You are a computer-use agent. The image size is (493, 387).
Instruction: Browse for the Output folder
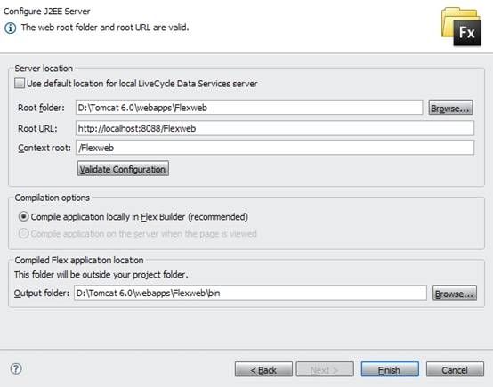tap(455, 293)
